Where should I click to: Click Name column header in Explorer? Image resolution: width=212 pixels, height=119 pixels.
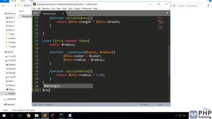(x=22, y=11)
